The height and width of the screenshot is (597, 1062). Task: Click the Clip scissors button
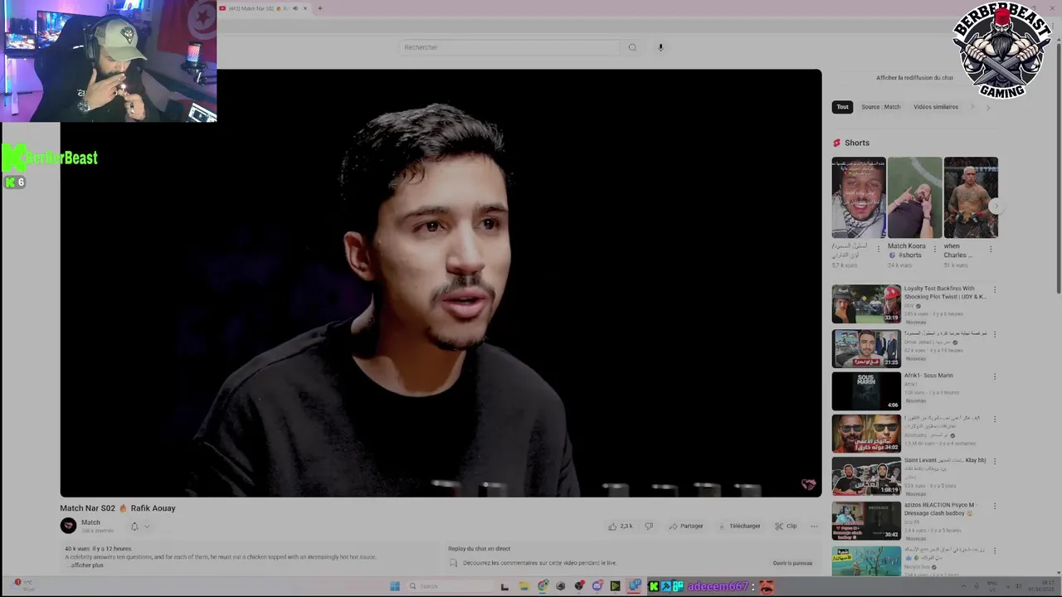pyautogui.click(x=786, y=526)
